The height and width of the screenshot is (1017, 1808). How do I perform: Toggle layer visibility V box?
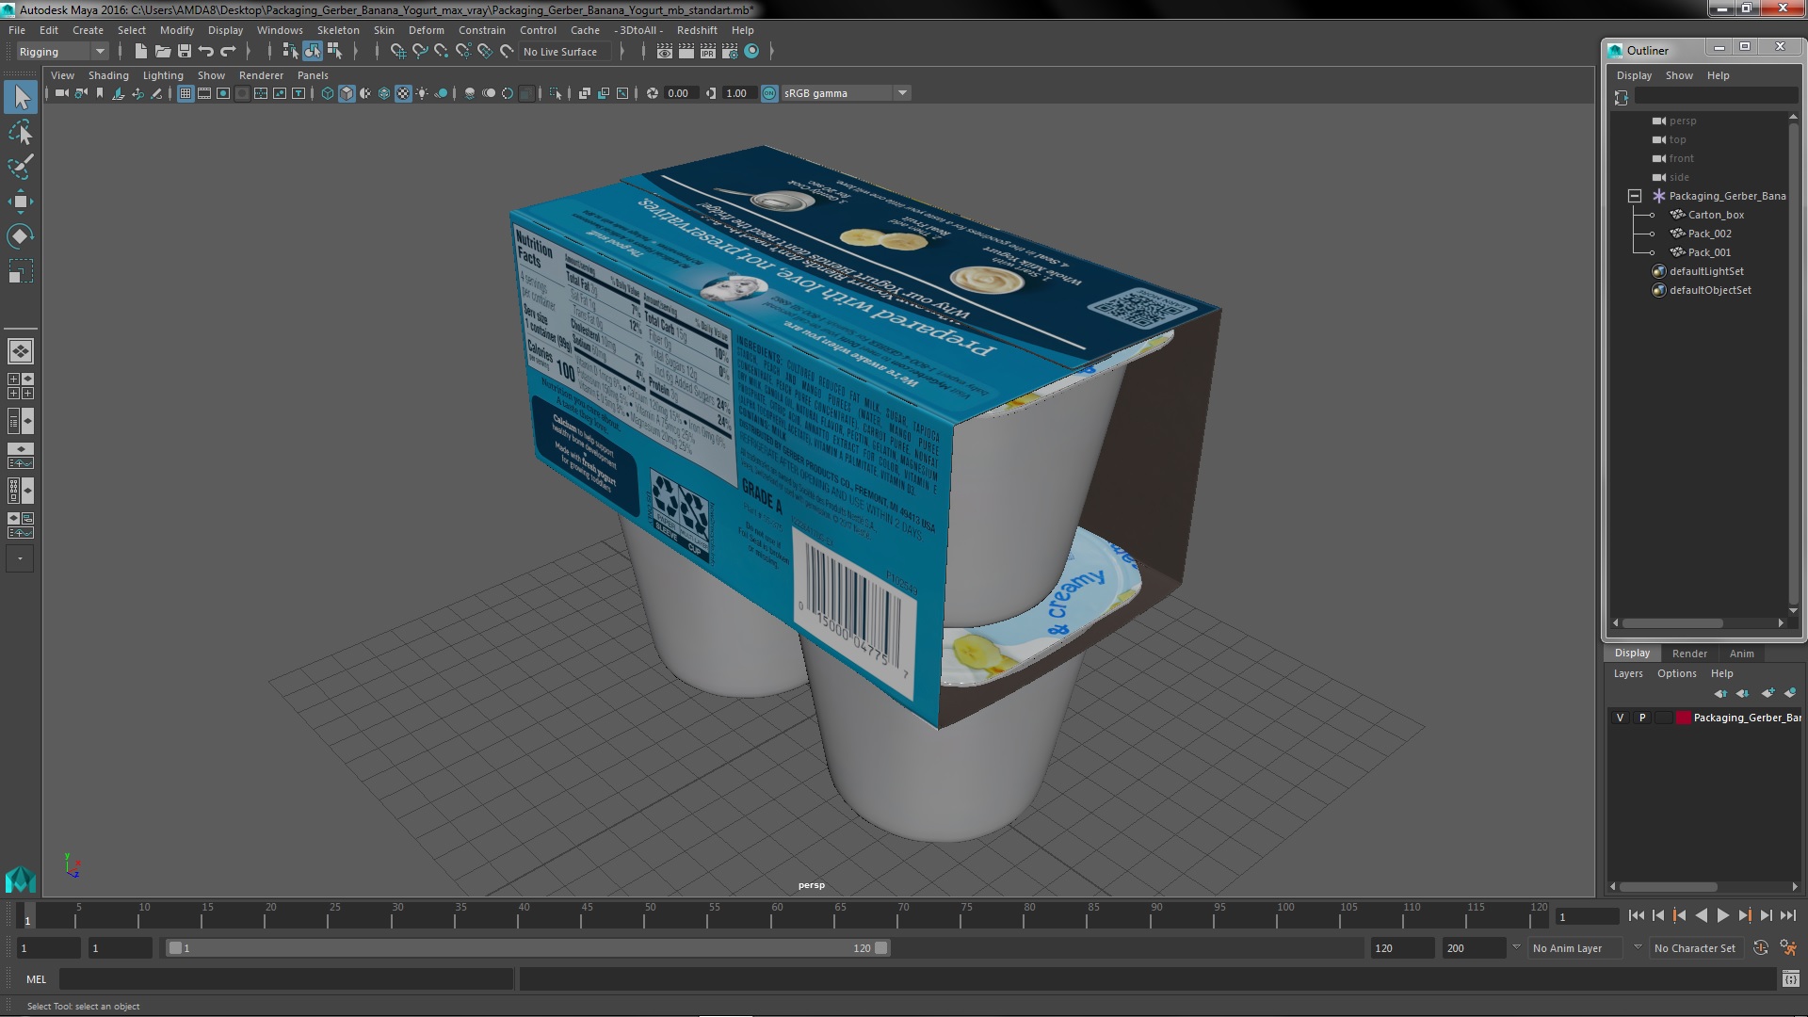click(1620, 718)
